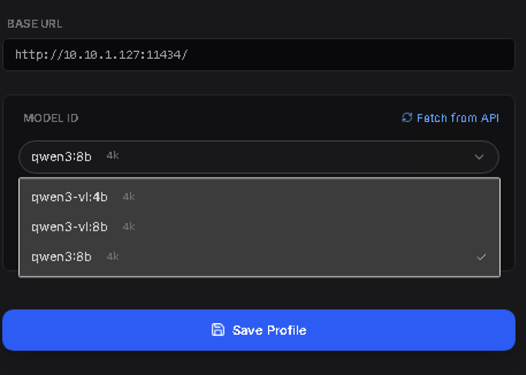Click the BASE URL label
Viewport: 526px width, 375px height.
point(35,24)
